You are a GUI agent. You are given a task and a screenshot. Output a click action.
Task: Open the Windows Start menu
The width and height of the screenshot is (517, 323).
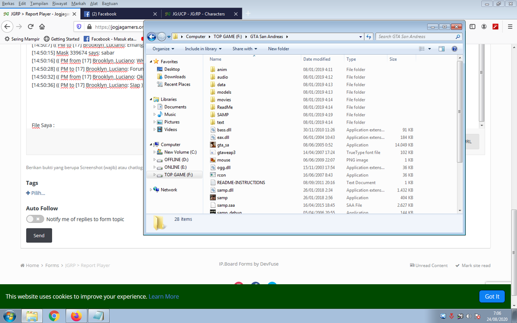(9, 316)
